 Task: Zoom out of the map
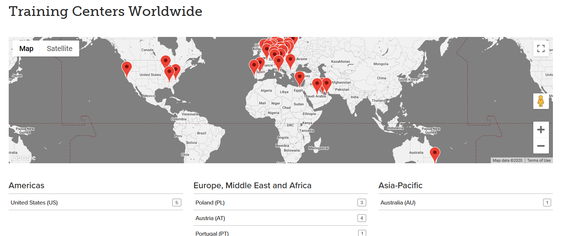(x=541, y=146)
